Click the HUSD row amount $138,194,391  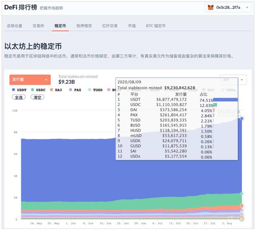coord(173,131)
